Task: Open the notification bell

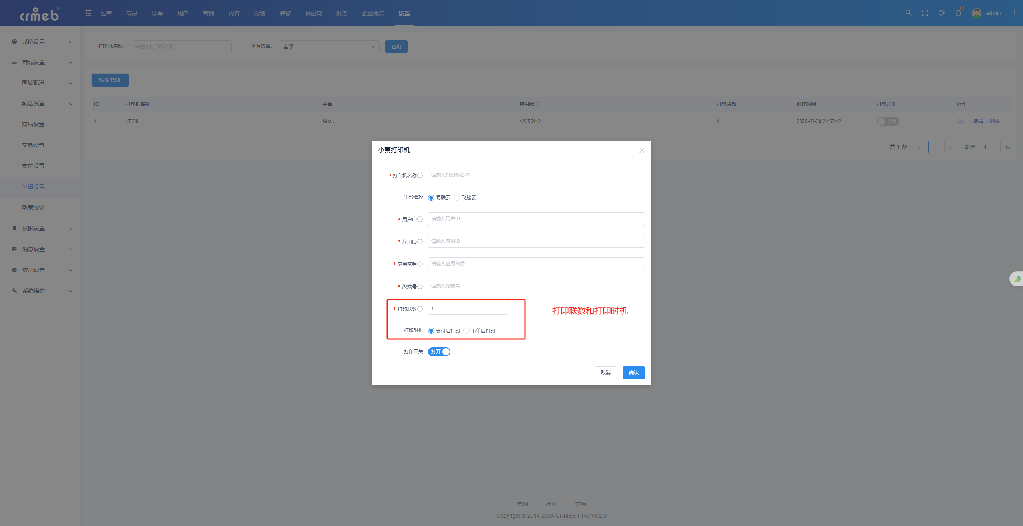Action: tap(958, 13)
